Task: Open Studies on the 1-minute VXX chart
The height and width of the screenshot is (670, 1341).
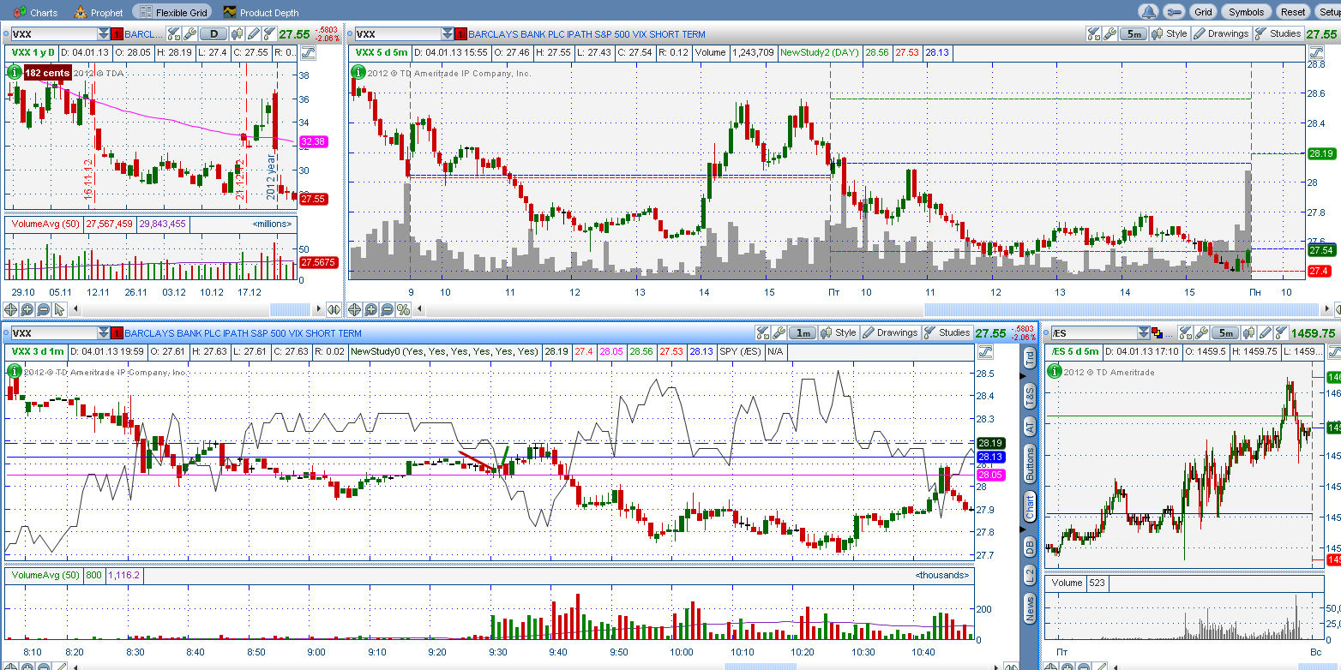Action: tap(947, 333)
